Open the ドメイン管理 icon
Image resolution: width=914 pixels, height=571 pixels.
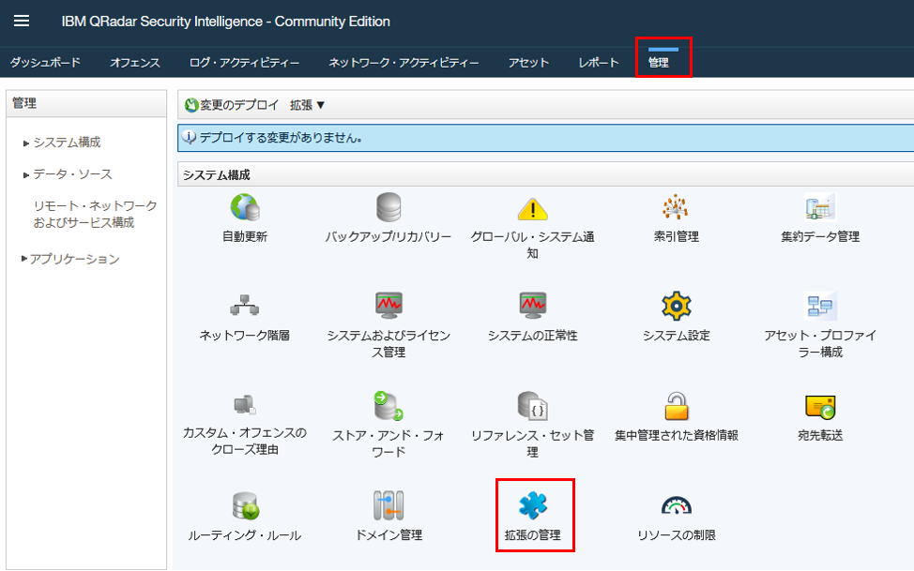click(x=388, y=505)
